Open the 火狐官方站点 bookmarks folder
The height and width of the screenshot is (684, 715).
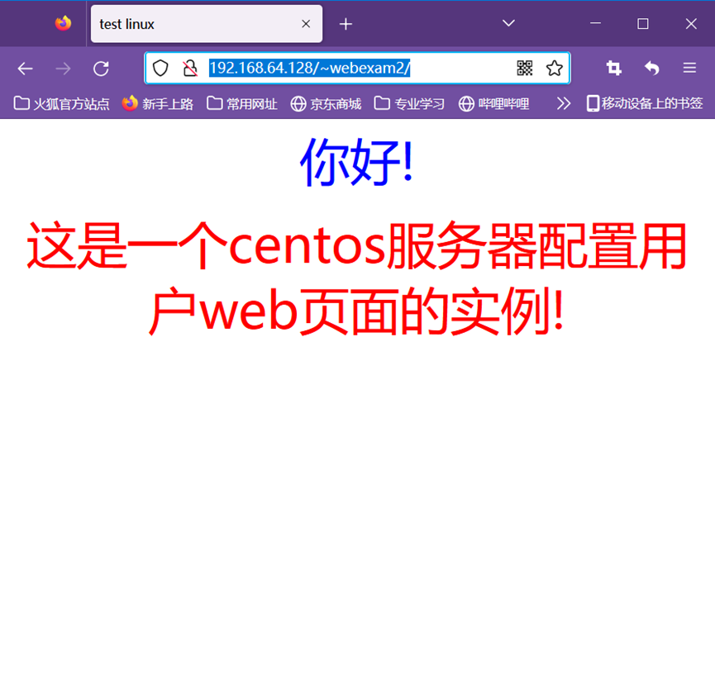pyautogui.click(x=61, y=104)
